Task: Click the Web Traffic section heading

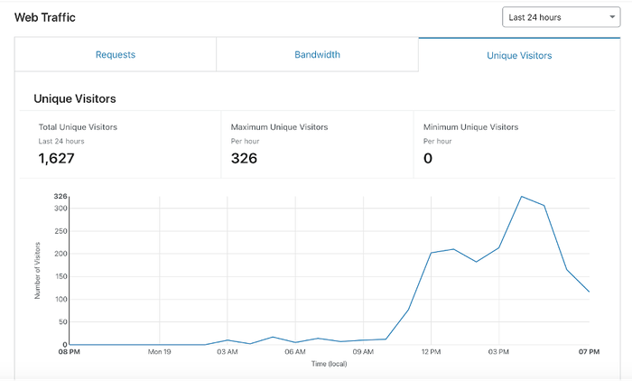Action: [x=45, y=17]
